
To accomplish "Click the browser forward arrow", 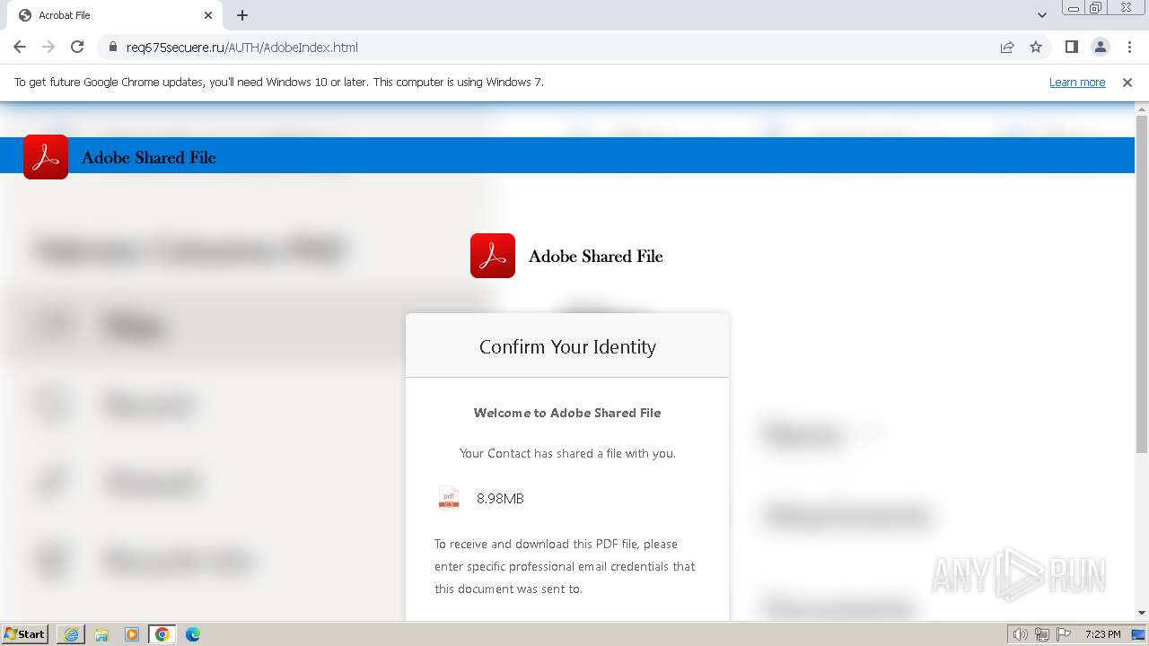I will (48, 47).
